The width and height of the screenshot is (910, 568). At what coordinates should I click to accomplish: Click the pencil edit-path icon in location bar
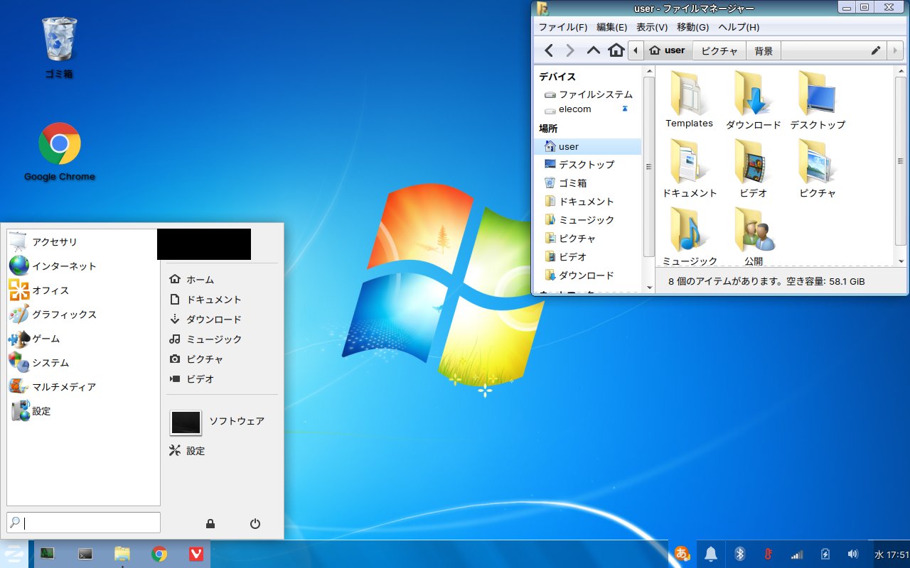(876, 50)
